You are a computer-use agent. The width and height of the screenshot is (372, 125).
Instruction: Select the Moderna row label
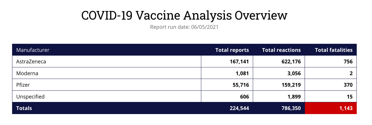pos(27,73)
